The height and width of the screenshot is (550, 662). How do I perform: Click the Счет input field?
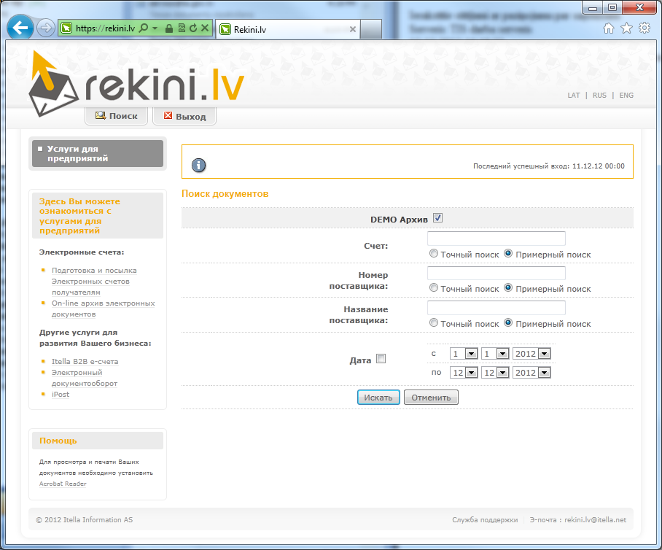[496, 239]
